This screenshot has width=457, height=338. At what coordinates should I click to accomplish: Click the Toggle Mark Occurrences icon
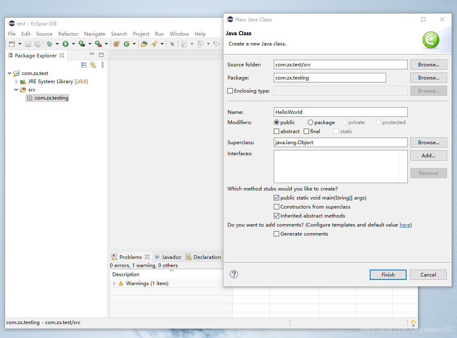pos(173,44)
